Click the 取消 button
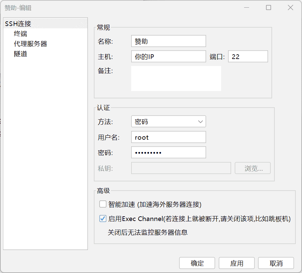302x273 pixels. tap(276, 263)
